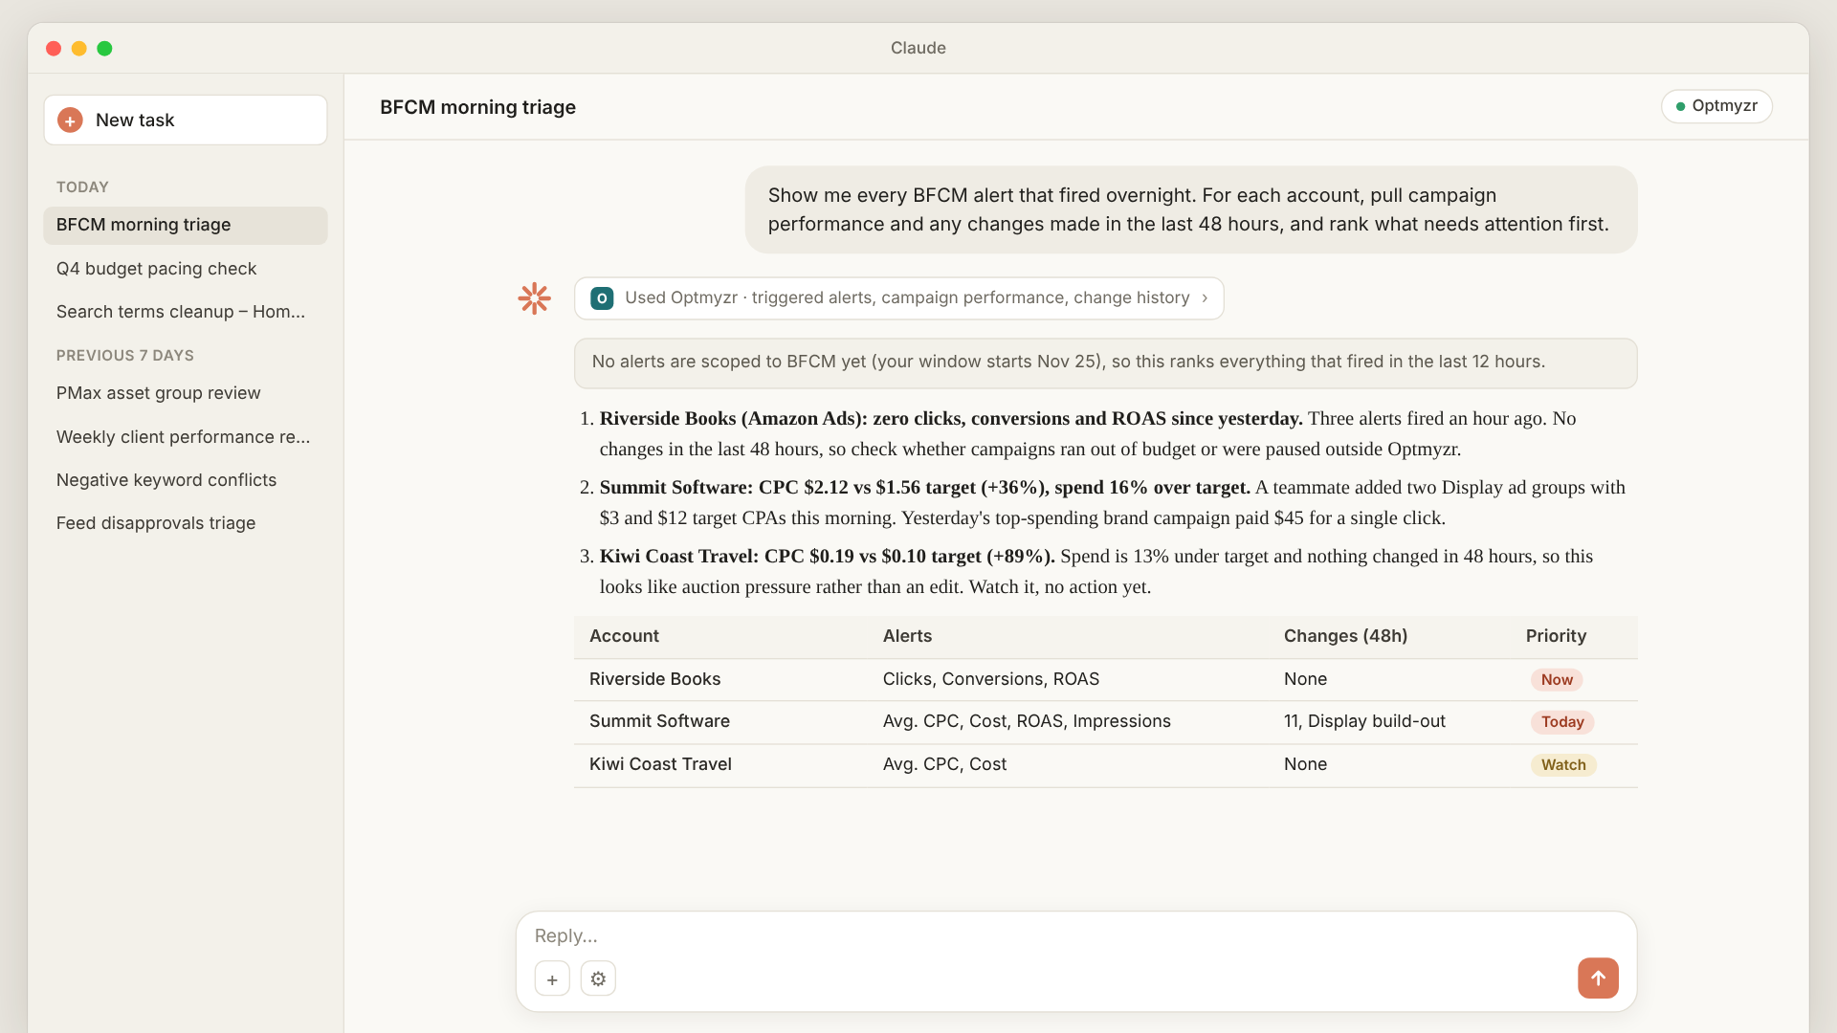
Task: Click the Optmyzr tool icon in the used-tools row
Action: click(x=602, y=298)
